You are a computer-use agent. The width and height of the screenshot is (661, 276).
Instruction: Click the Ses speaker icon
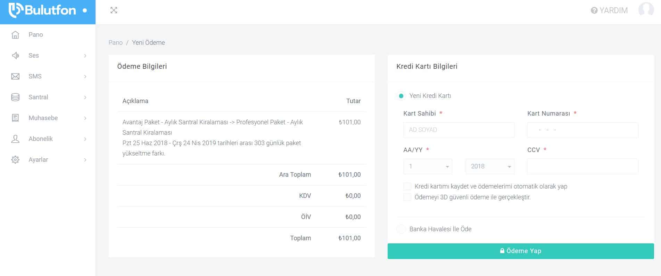(15, 56)
